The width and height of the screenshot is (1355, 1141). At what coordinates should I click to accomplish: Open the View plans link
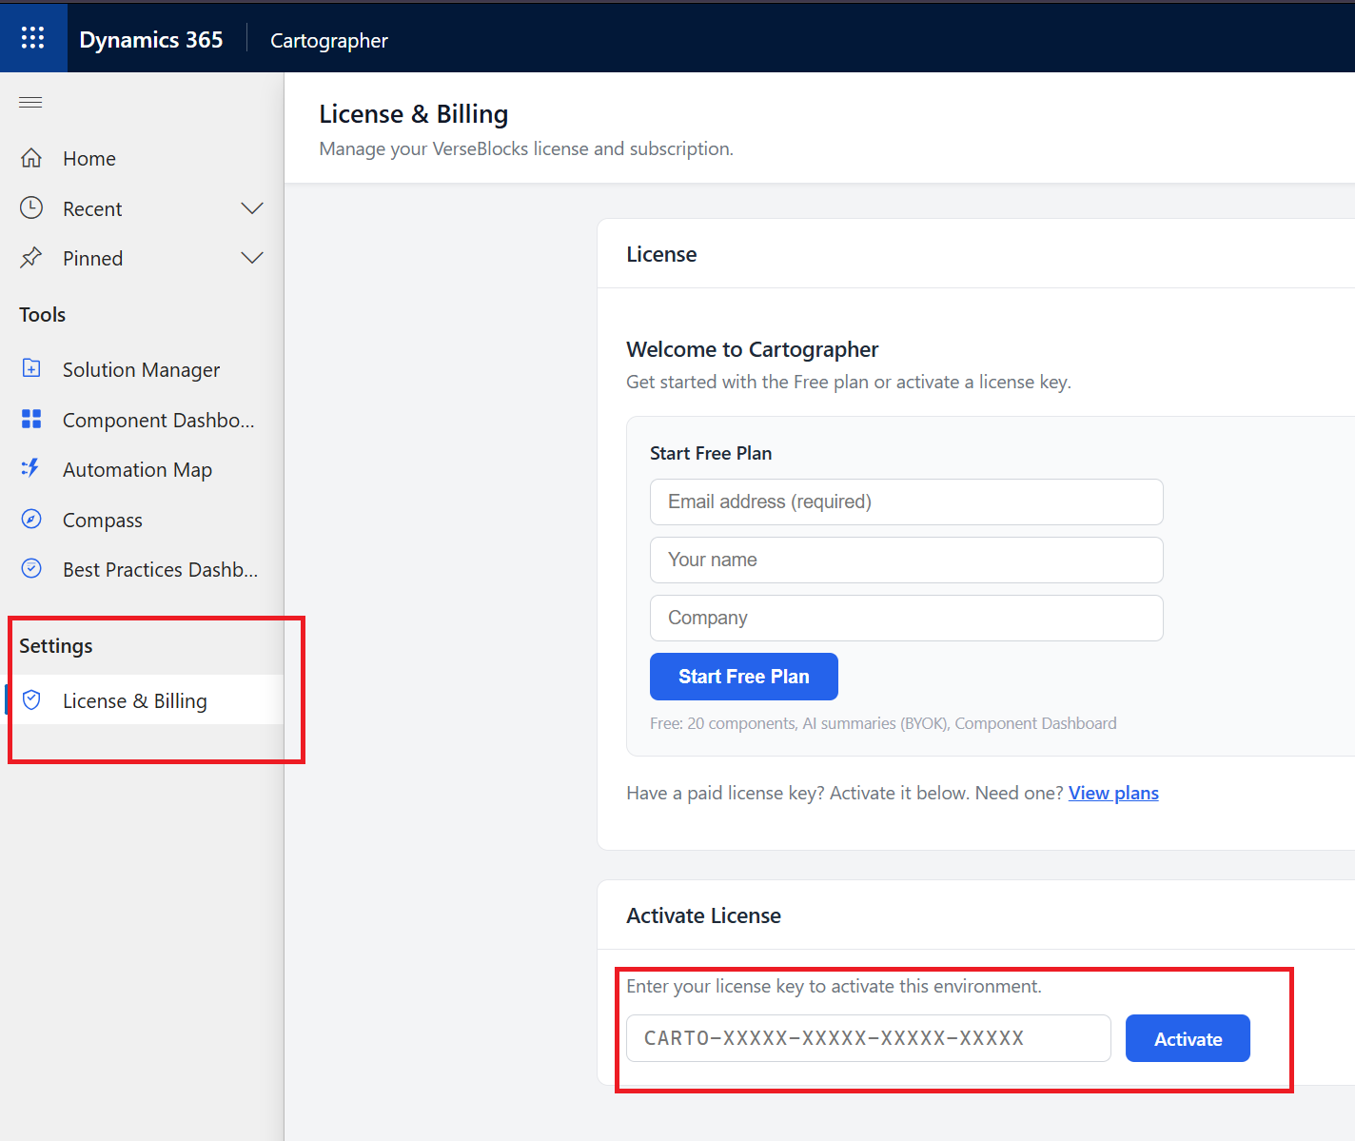point(1113,793)
